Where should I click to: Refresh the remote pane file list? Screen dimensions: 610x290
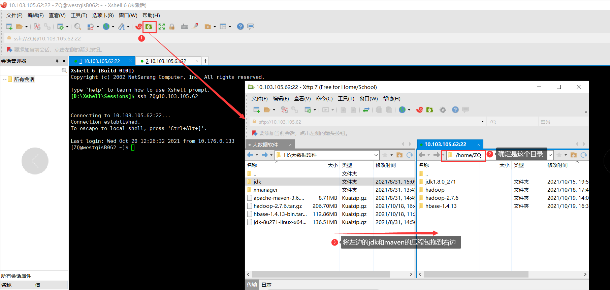[584, 155]
